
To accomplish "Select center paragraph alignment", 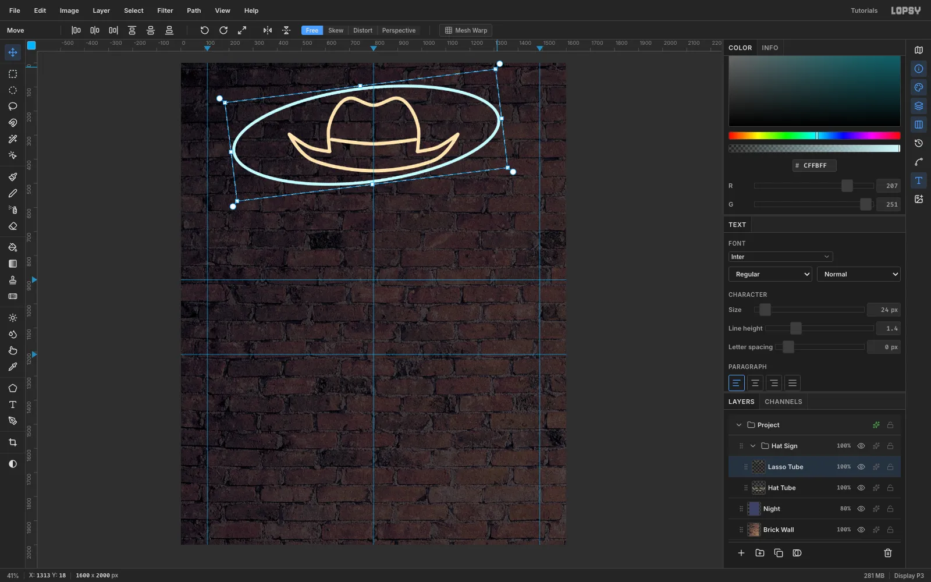I will click(755, 383).
